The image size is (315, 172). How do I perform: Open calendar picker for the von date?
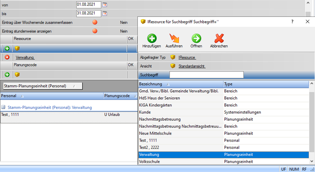click(105, 5)
